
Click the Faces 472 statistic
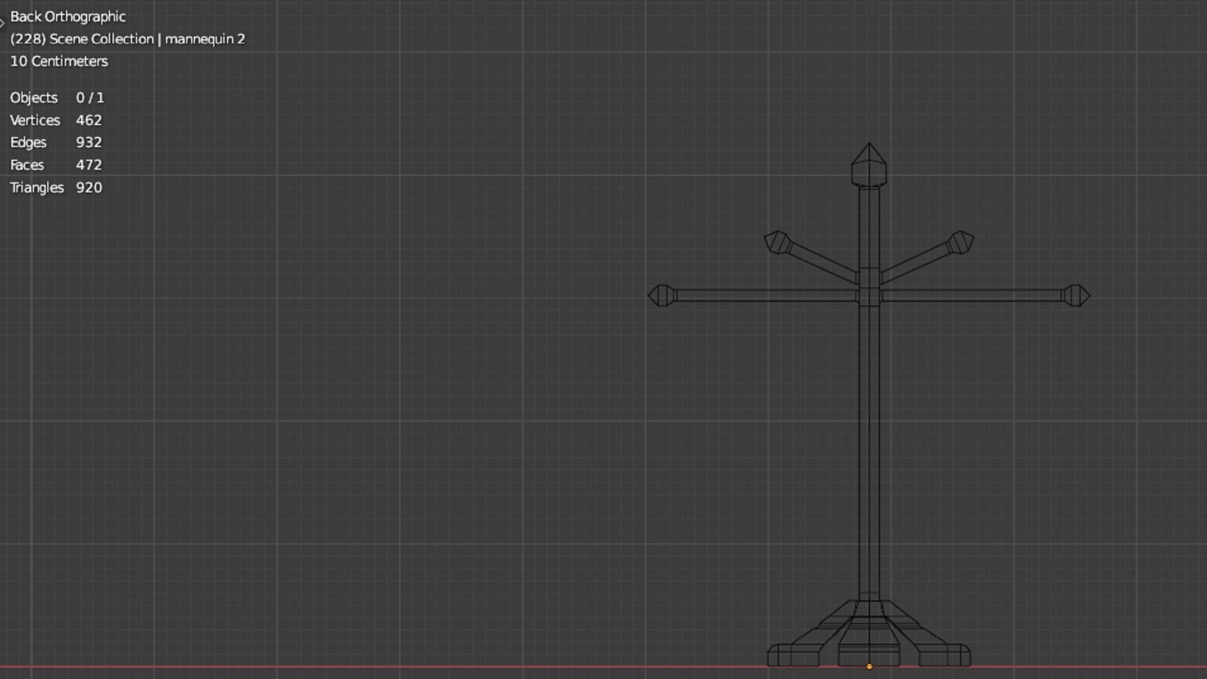point(56,165)
